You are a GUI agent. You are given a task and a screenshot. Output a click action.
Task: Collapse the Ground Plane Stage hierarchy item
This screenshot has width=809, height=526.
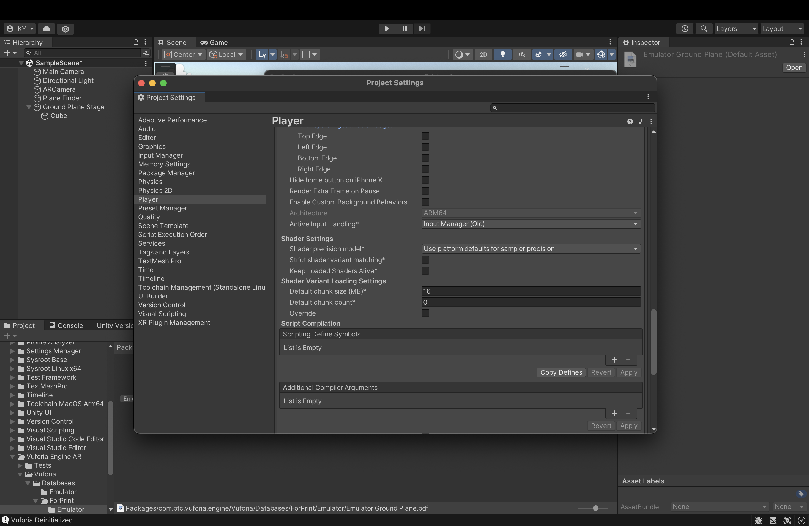[29, 107]
